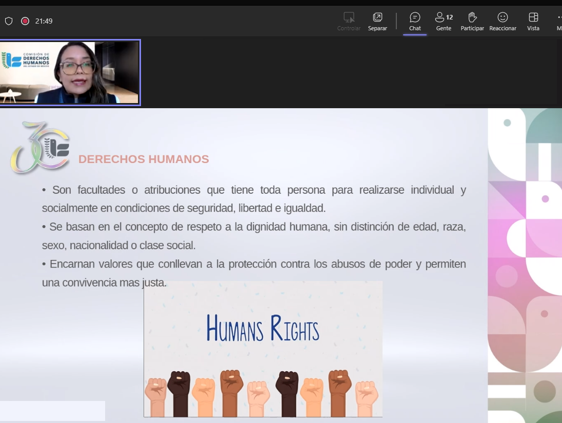Select the presenter's video thumbnail
The image size is (562, 423).
(x=70, y=72)
